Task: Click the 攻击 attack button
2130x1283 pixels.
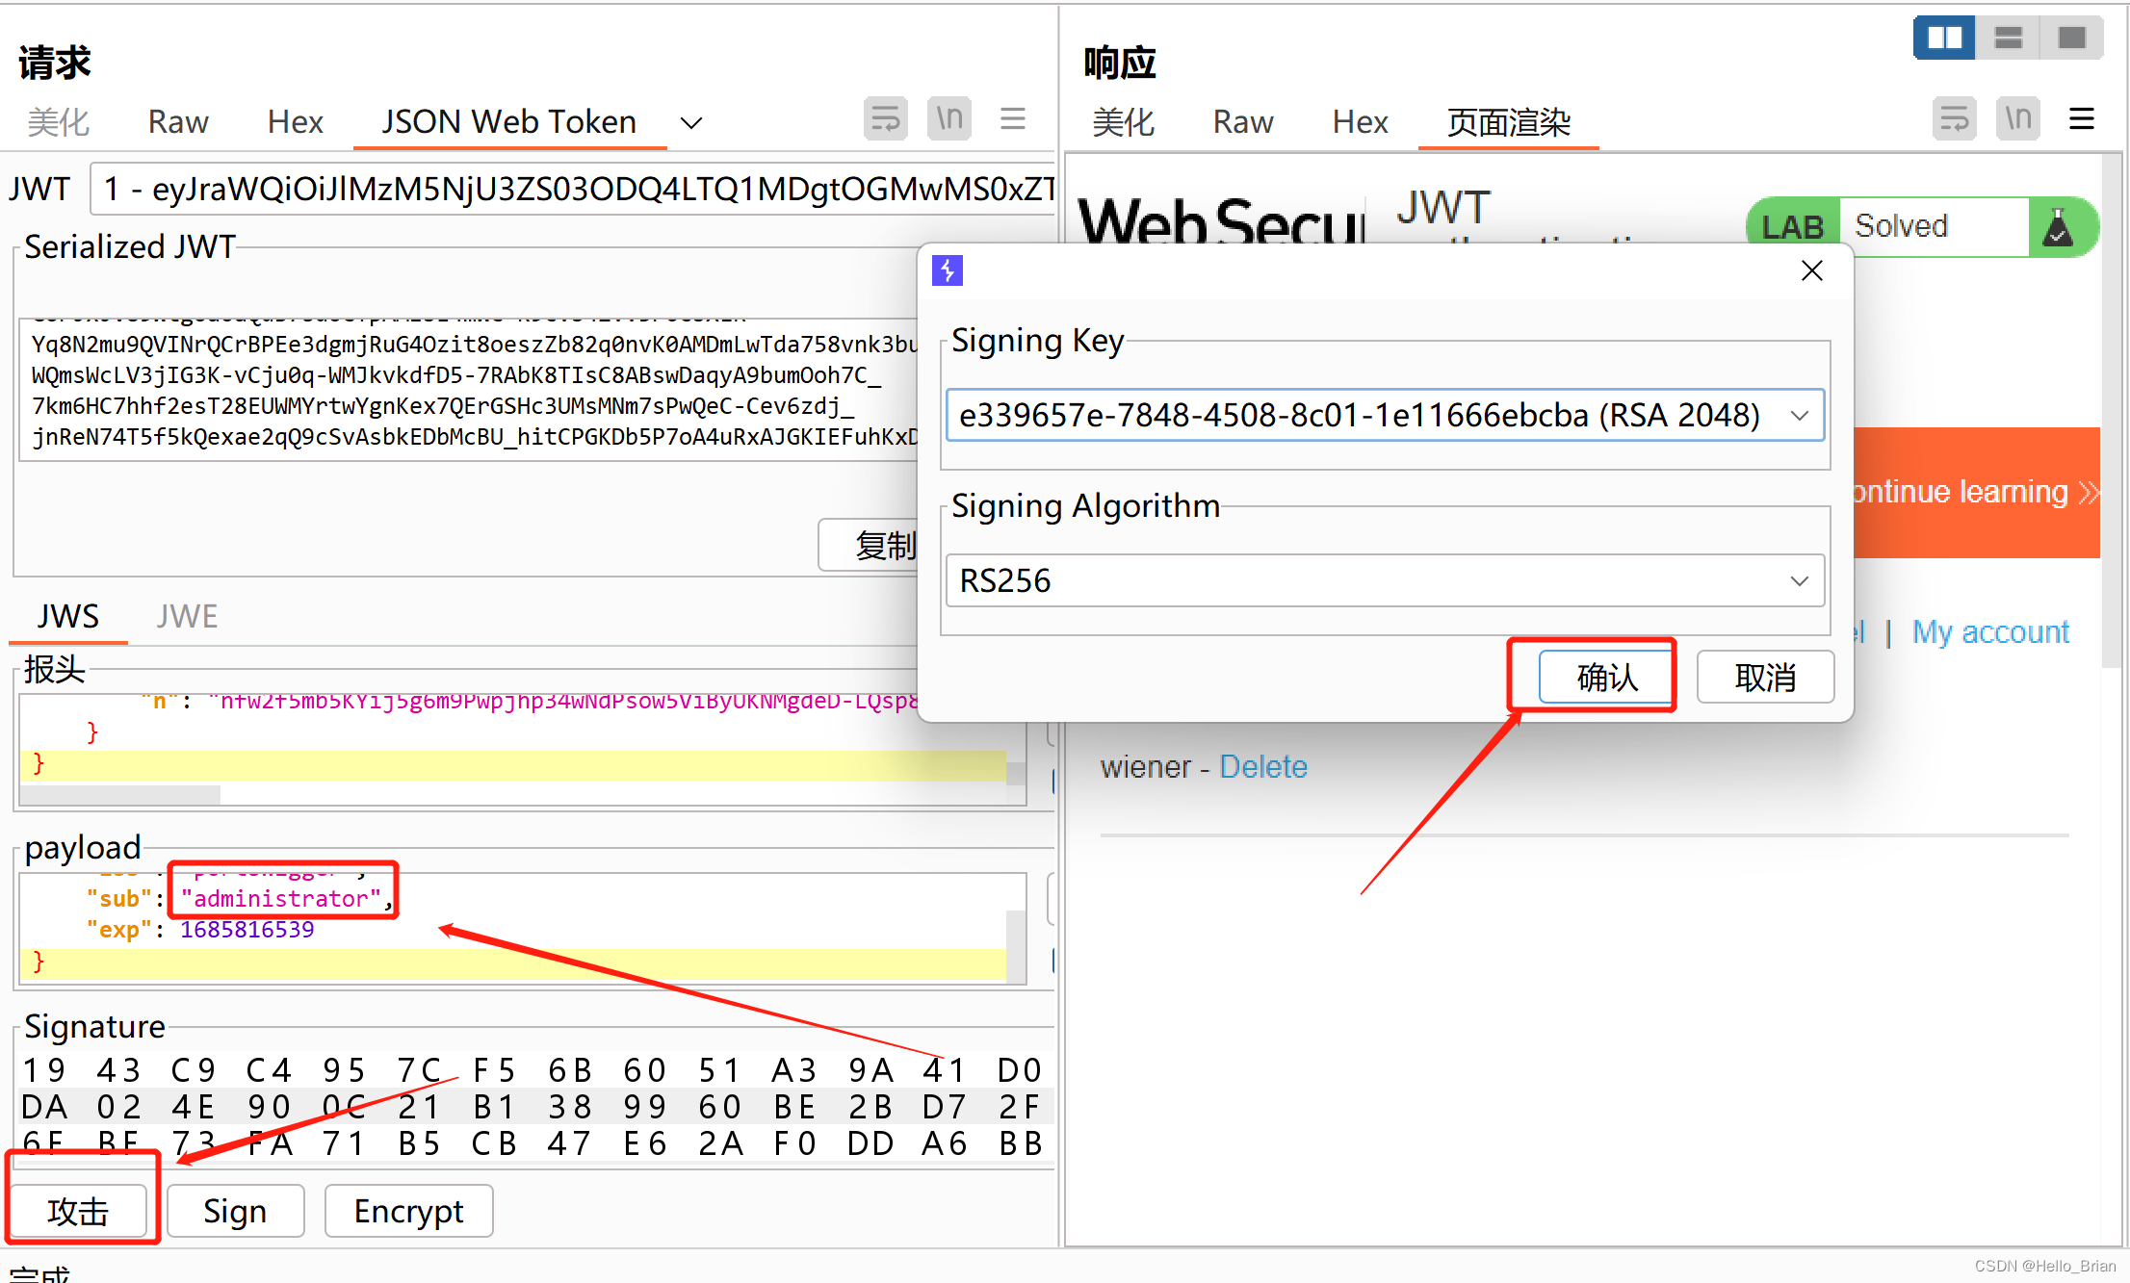Action: 79,1210
